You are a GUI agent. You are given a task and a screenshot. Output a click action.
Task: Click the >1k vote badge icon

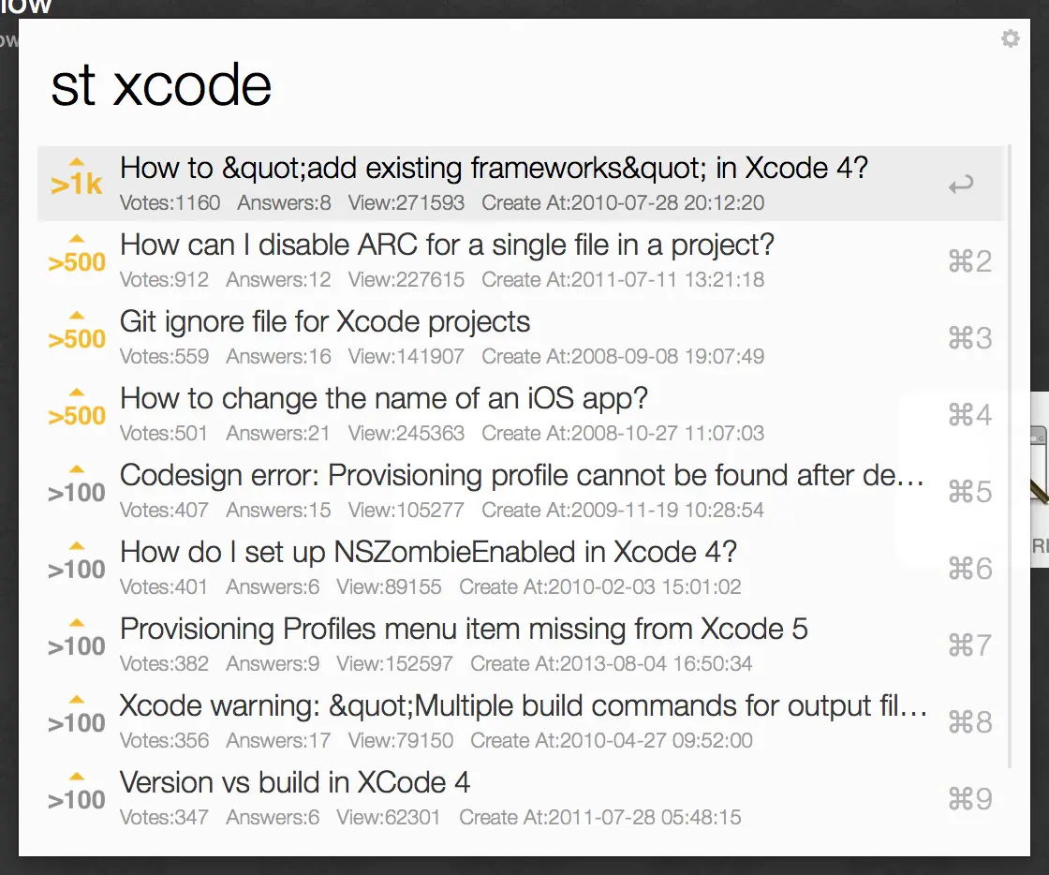(x=76, y=178)
